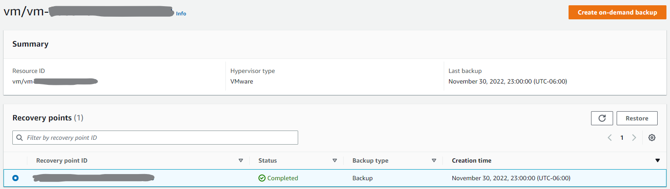Click the Recovery point ID column header

62,160
